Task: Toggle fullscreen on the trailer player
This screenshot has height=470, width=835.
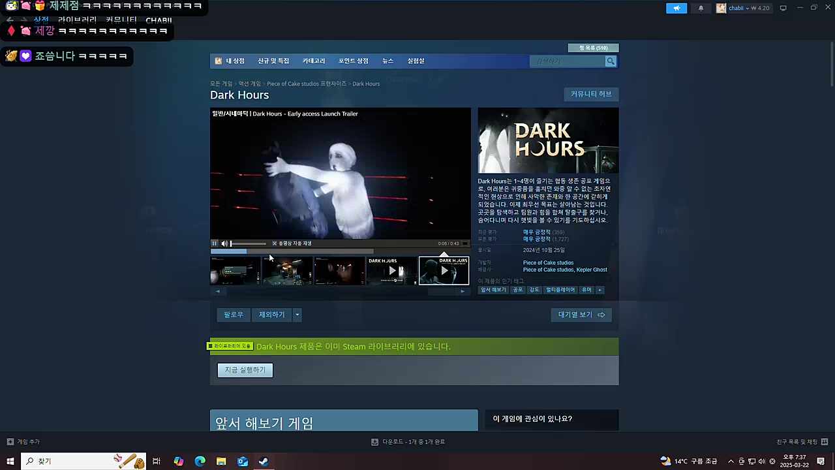Action: [465, 243]
